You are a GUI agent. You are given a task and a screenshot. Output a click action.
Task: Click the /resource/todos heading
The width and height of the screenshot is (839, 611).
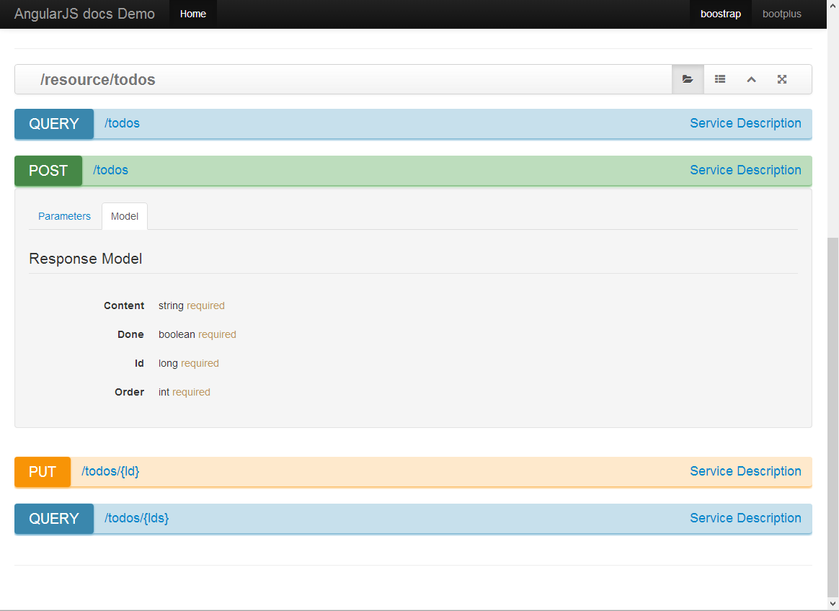point(98,80)
